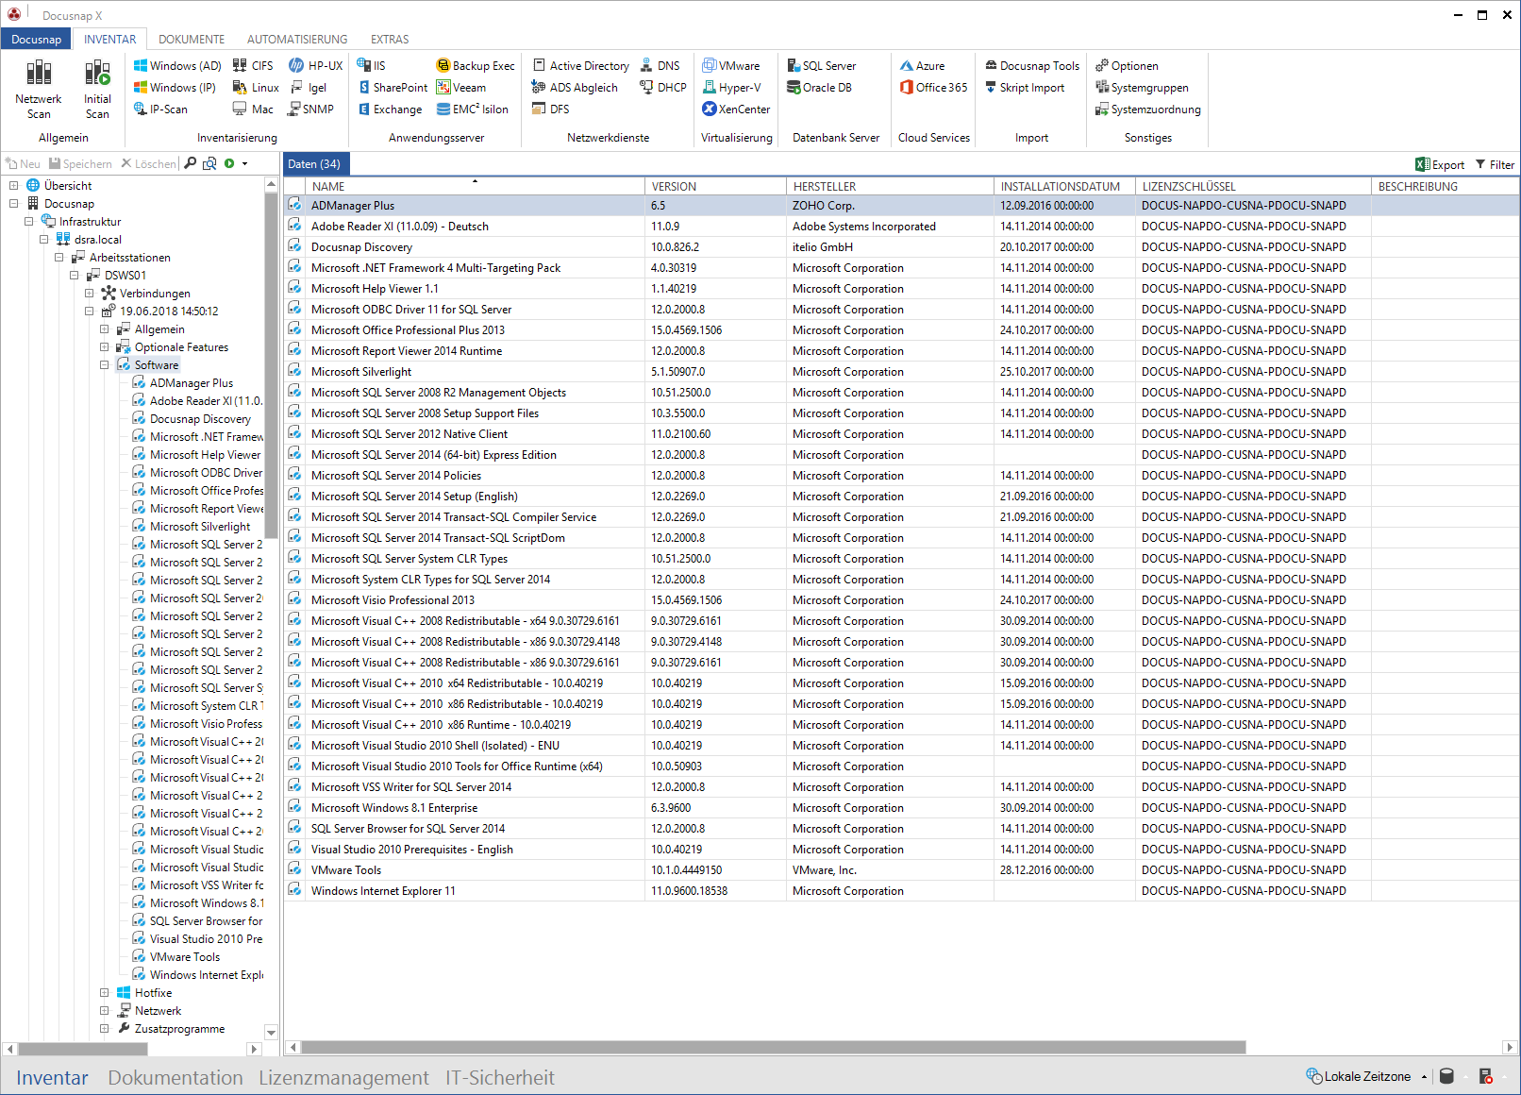Open the EXTRAS ribbon tab

[390, 40]
